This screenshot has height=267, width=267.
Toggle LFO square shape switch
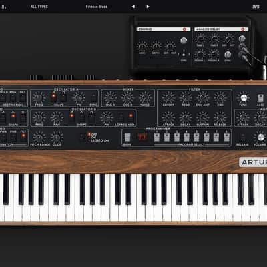pyautogui.click(x=23, y=117)
